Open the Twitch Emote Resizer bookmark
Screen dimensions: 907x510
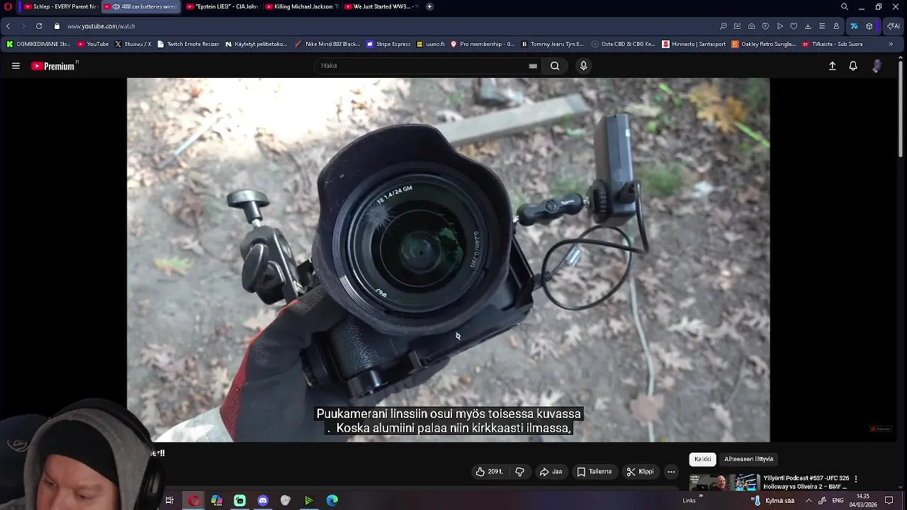(188, 44)
